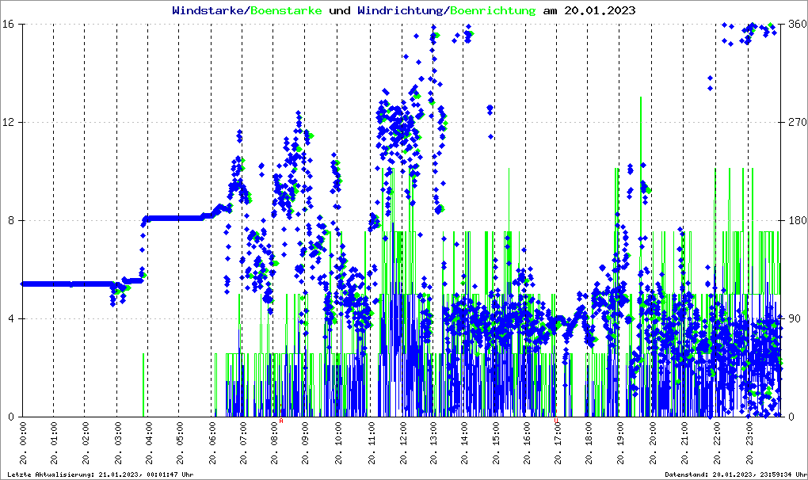
Task: Click the wind speed axis value 16
Action: point(7,25)
